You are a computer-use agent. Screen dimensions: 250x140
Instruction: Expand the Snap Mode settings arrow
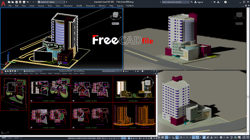coord(170,137)
